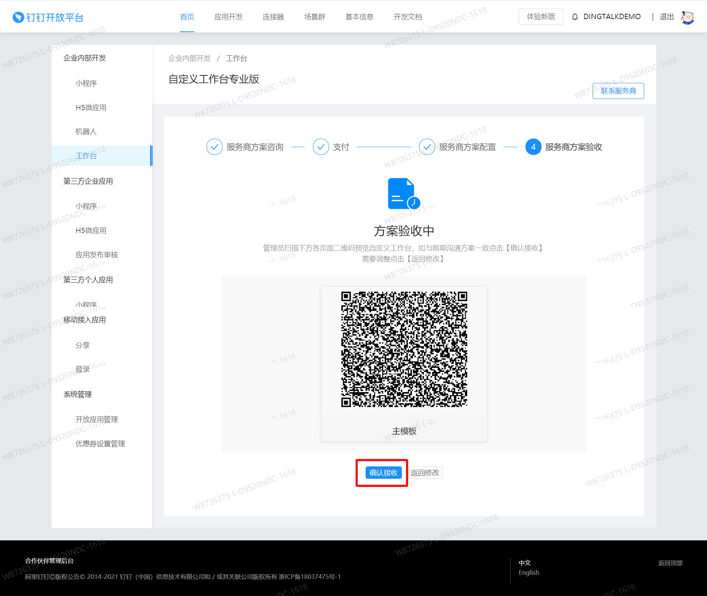Open the 应用开发 menu
The width and height of the screenshot is (707, 596).
(229, 17)
